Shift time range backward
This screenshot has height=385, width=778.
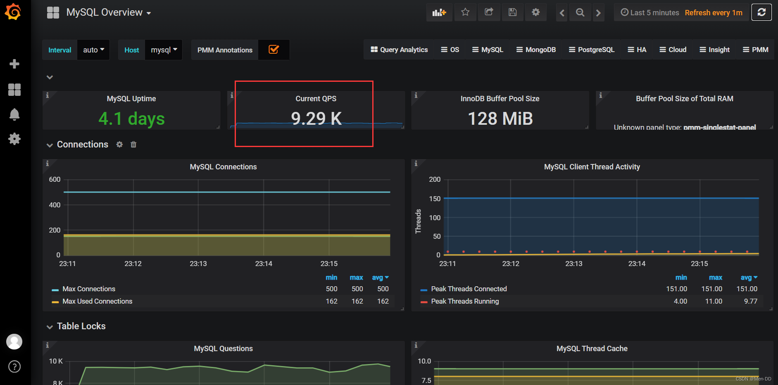coord(562,13)
